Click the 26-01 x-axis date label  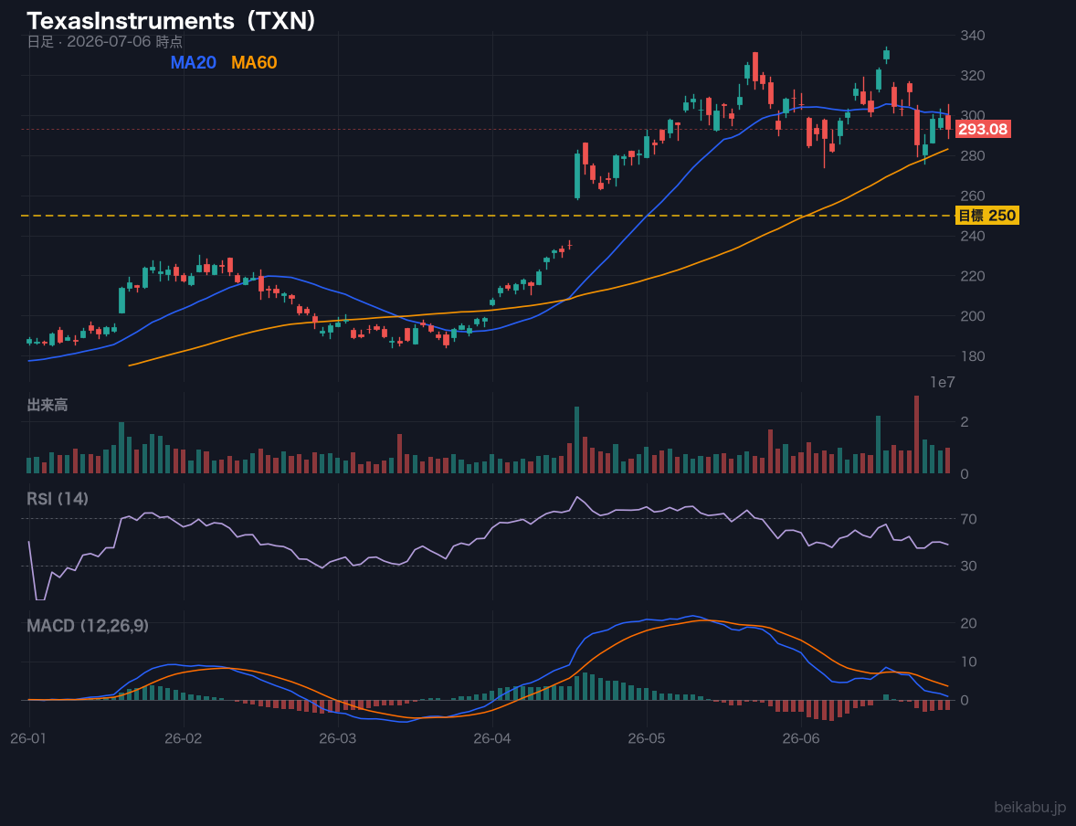click(x=29, y=739)
